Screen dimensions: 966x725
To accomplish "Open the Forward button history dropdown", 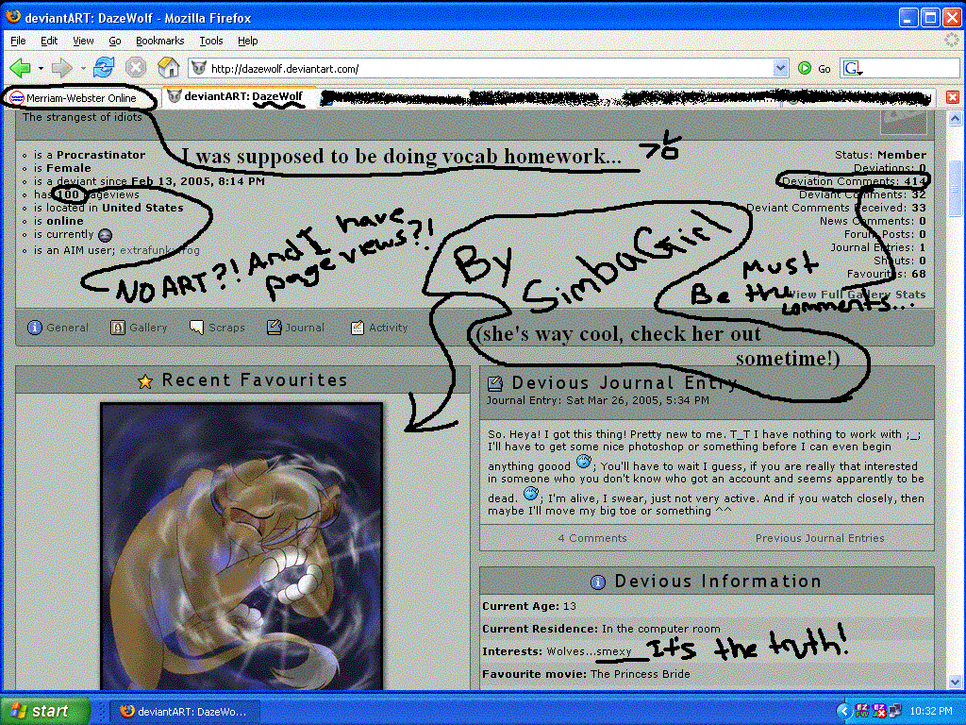I will click(83, 68).
